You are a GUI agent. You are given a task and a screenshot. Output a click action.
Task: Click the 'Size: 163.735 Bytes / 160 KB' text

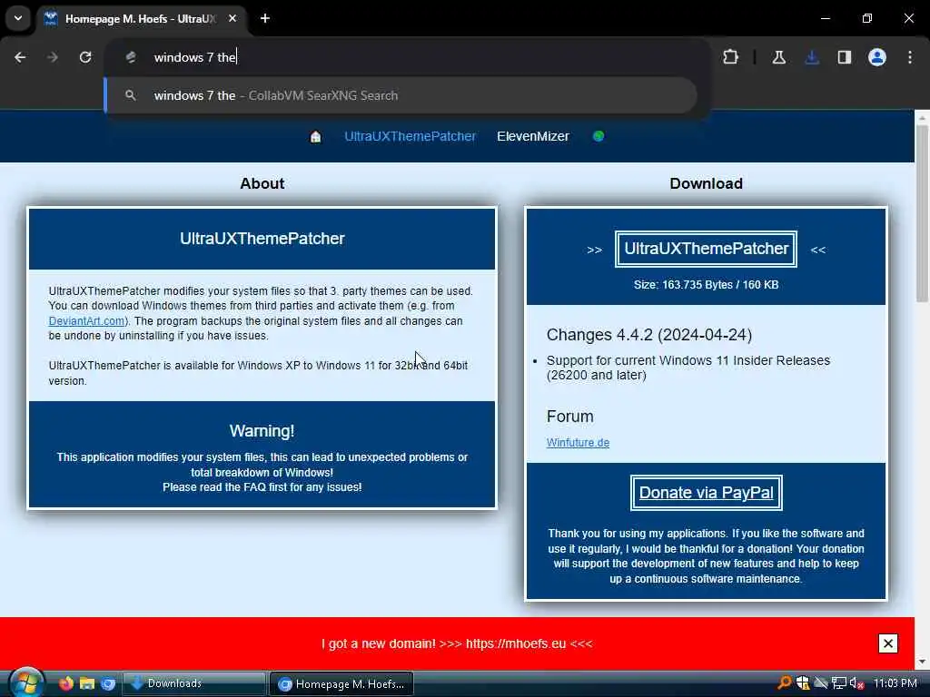(706, 285)
